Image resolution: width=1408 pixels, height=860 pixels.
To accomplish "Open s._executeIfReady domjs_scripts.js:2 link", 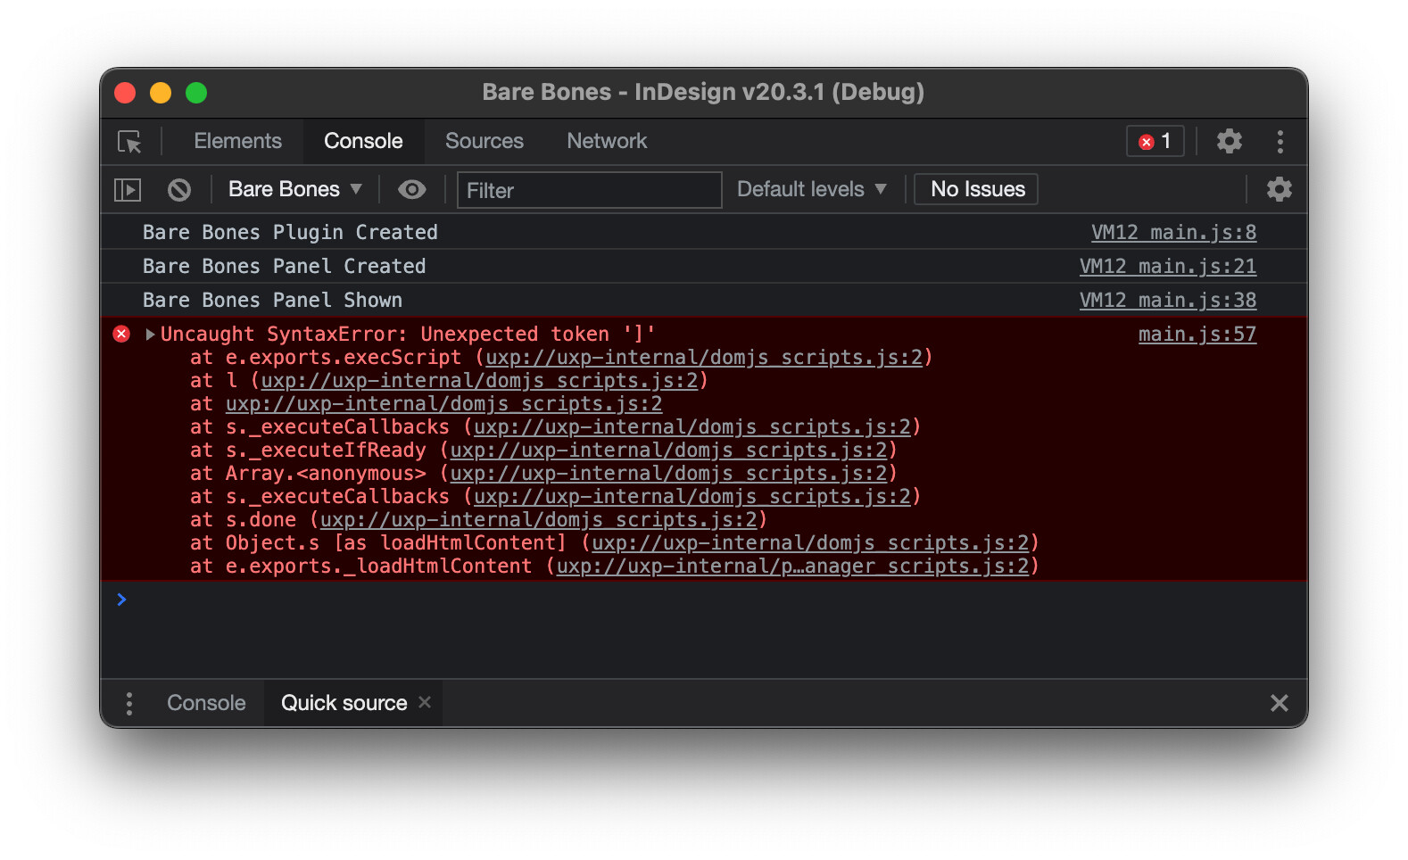I will click(x=668, y=451).
